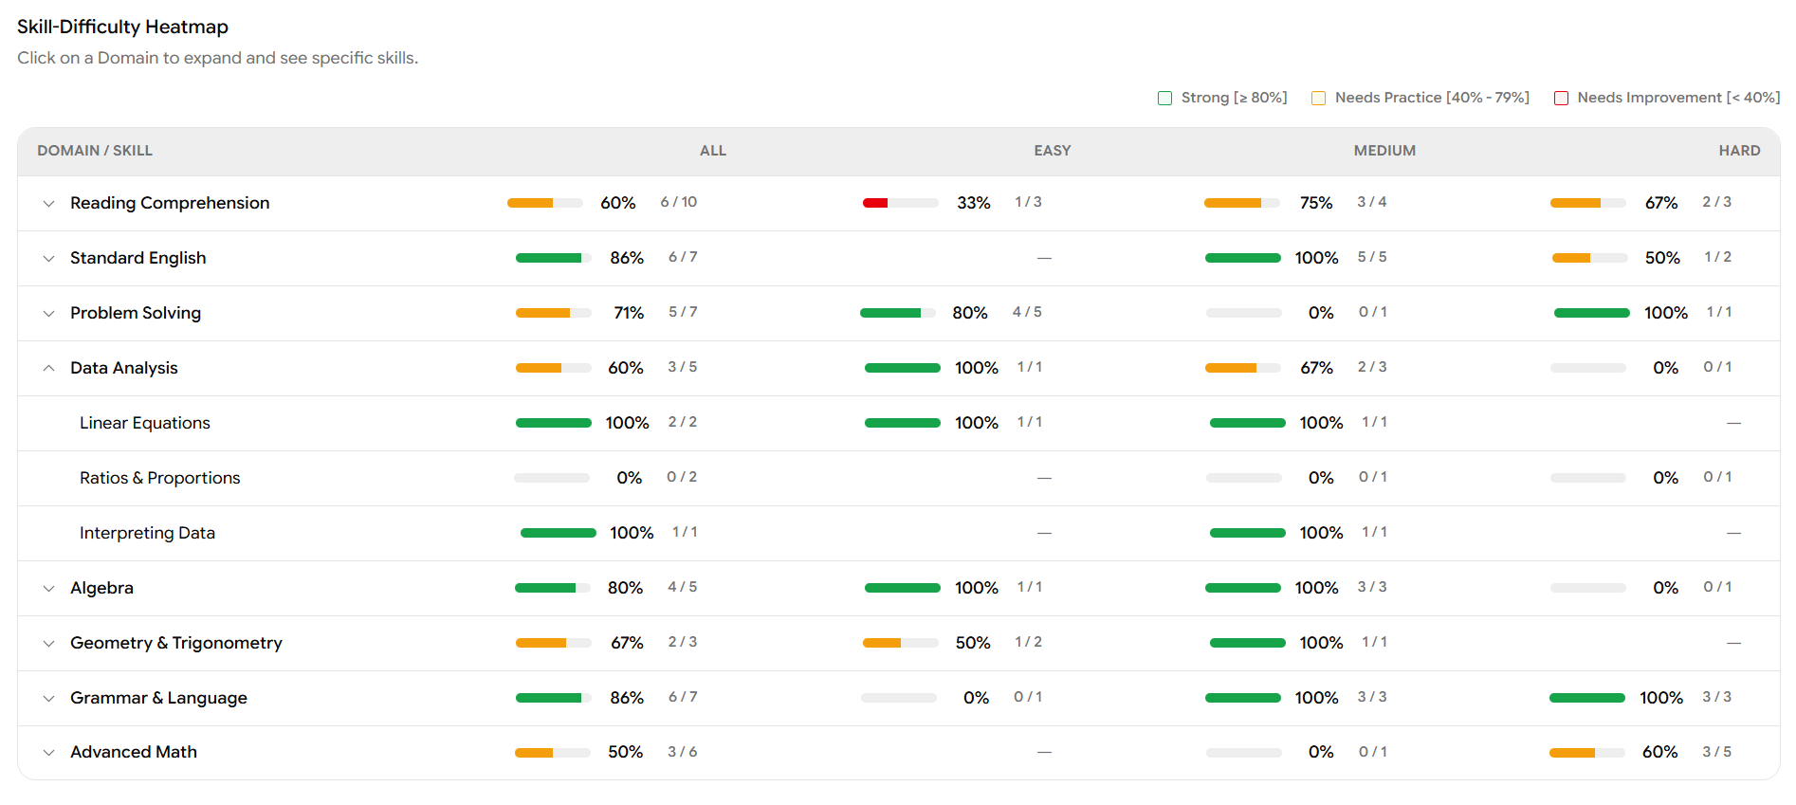Click the MEDIUM column header

(x=1384, y=151)
